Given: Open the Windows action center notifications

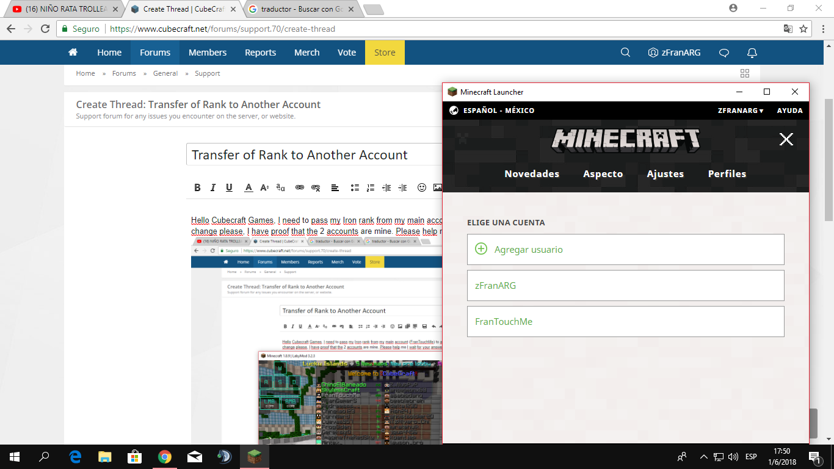Looking at the screenshot, I should coord(814,457).
